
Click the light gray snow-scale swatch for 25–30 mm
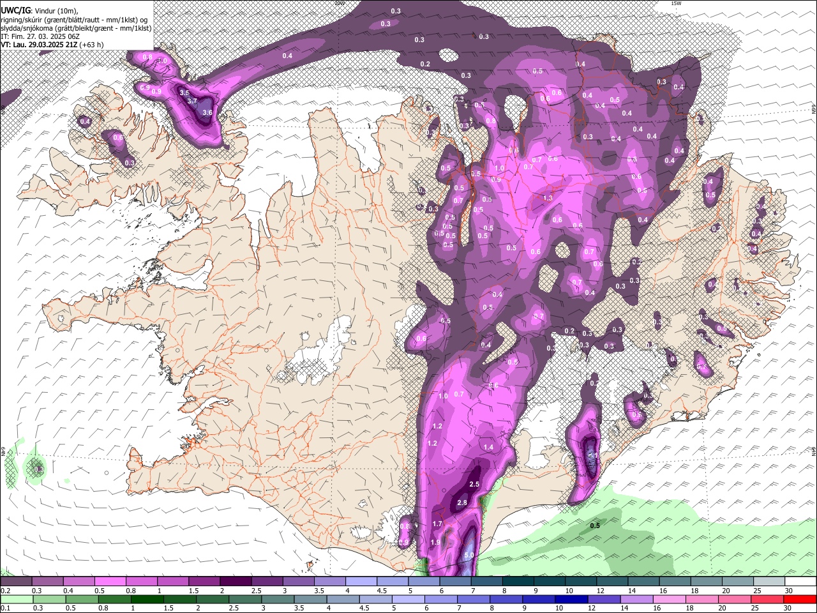(770, 582)
